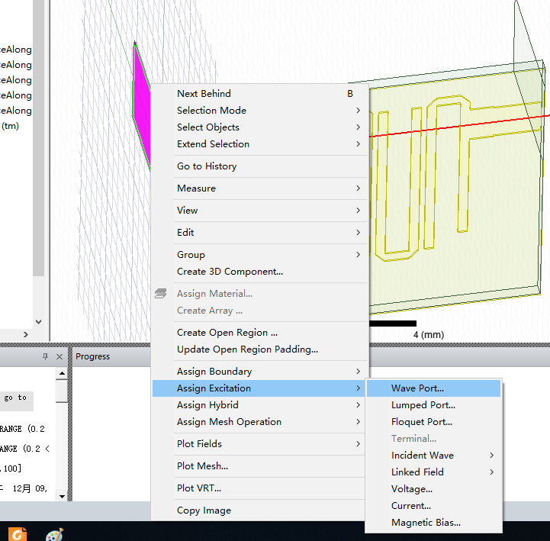Open Assign Mesh Operation submenu
550x541 pixels.
point(259,422)
